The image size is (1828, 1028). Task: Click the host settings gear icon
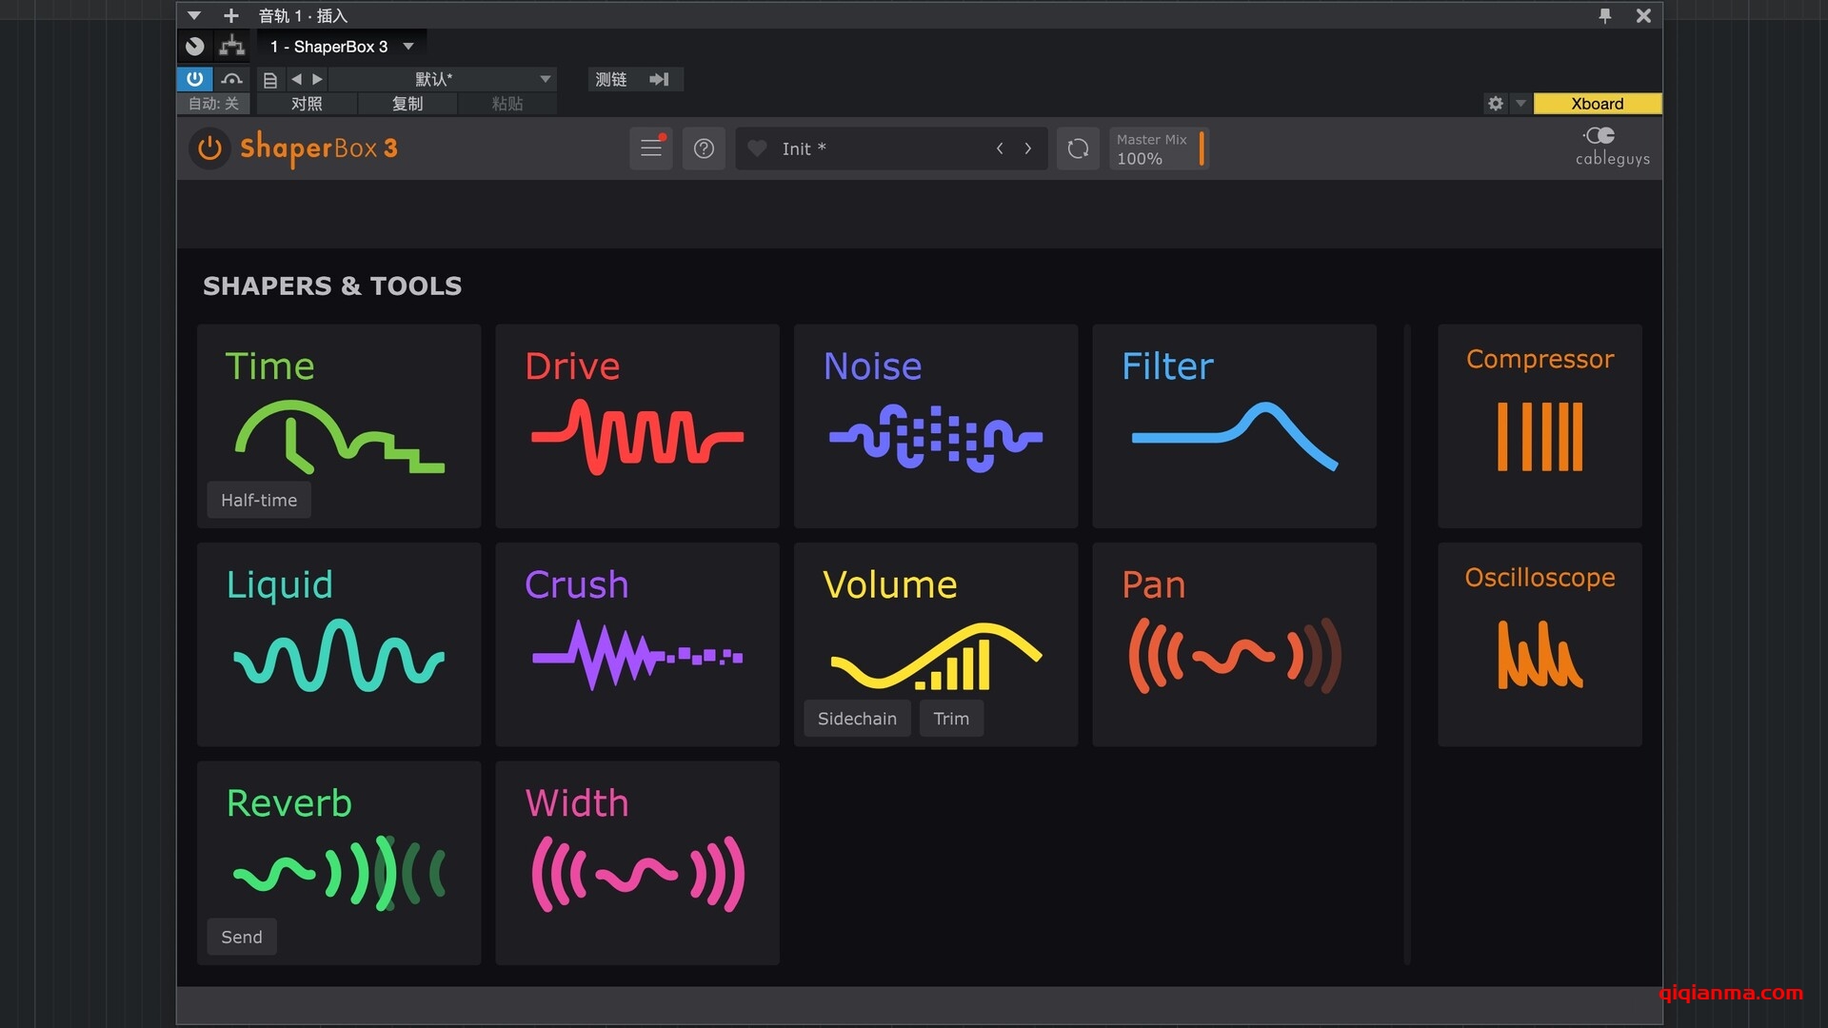tap(1495, 103)
